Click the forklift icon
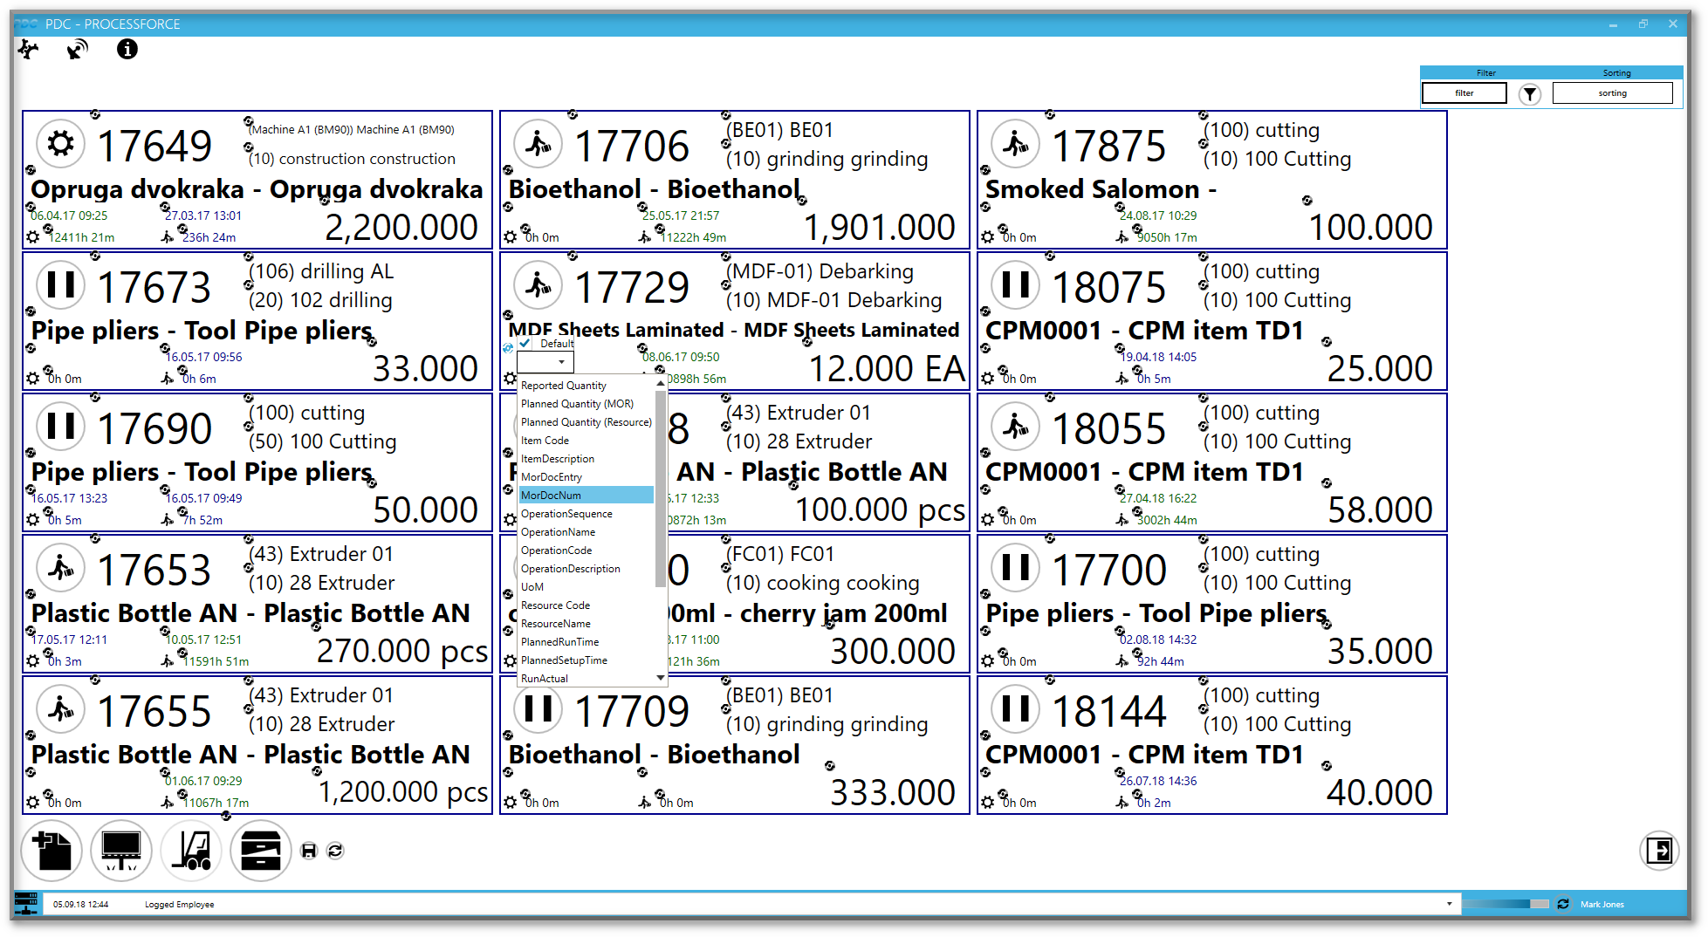The width and height of the screenshot is (1708, 937). [x=191, y=851]
